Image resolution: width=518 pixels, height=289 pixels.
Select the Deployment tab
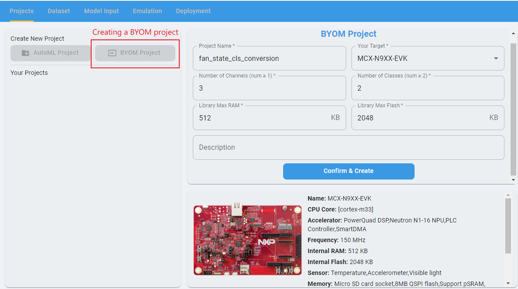(193, 11)
